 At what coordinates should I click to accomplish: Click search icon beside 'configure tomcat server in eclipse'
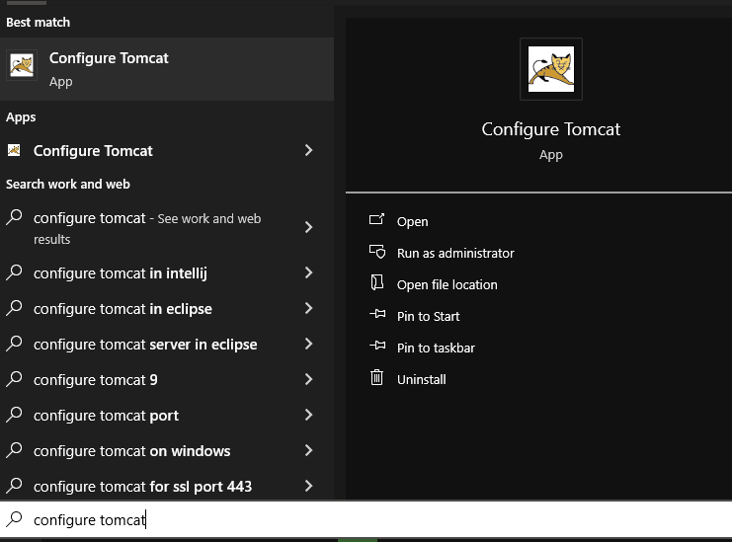pos(14,344)
